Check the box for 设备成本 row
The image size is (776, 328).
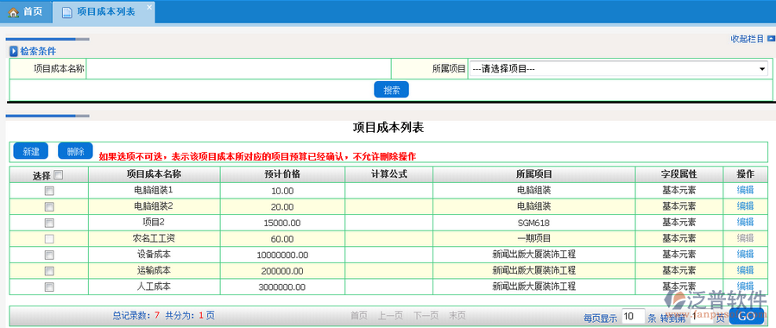tap(49, 255)
